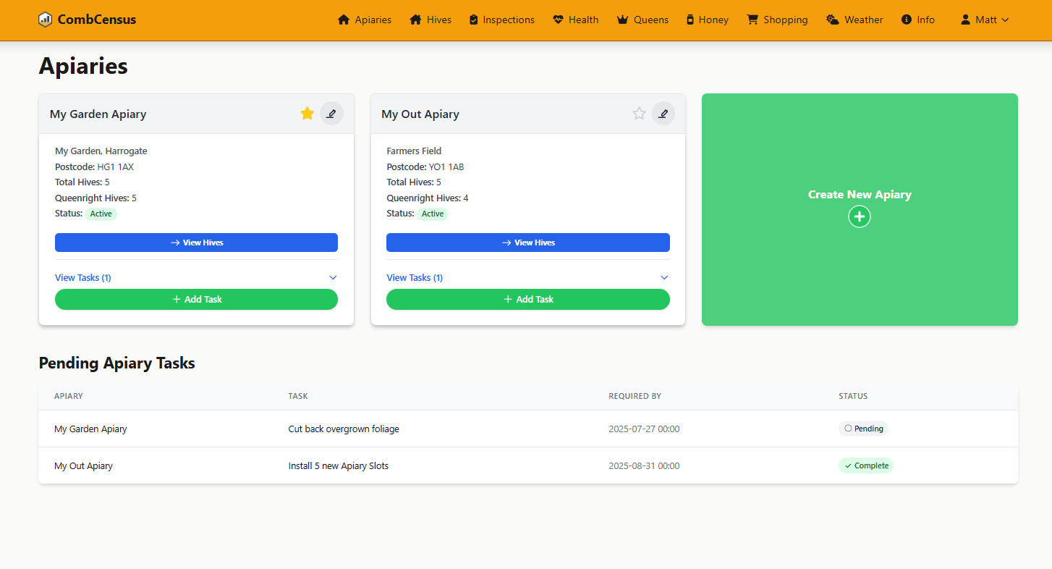Edit My Garden Apiary using the pencil icon
This screenshot has height=569, width=1052.
(331, 114)
